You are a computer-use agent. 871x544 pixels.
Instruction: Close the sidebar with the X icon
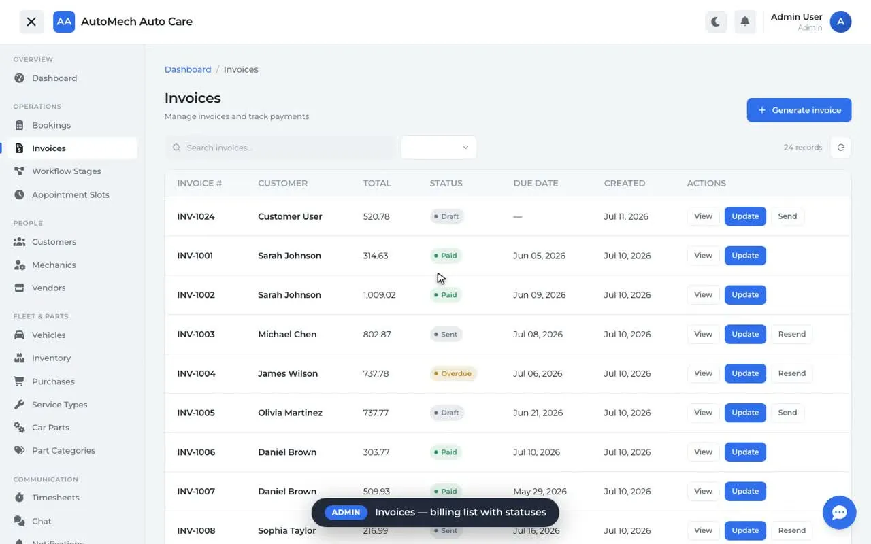point(31,22)
